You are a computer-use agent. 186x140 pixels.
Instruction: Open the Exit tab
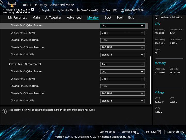pos(131,18)
